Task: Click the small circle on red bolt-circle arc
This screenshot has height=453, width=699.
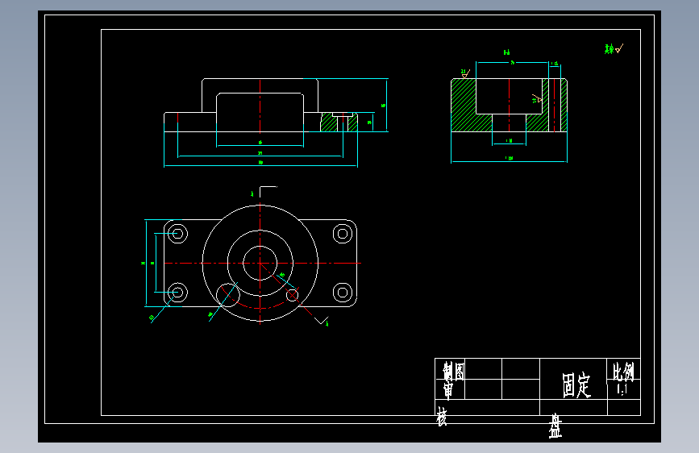Action: coord(292,295)
